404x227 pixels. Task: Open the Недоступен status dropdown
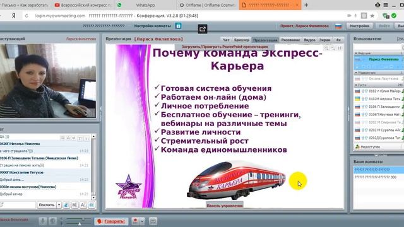coord(379,147)
